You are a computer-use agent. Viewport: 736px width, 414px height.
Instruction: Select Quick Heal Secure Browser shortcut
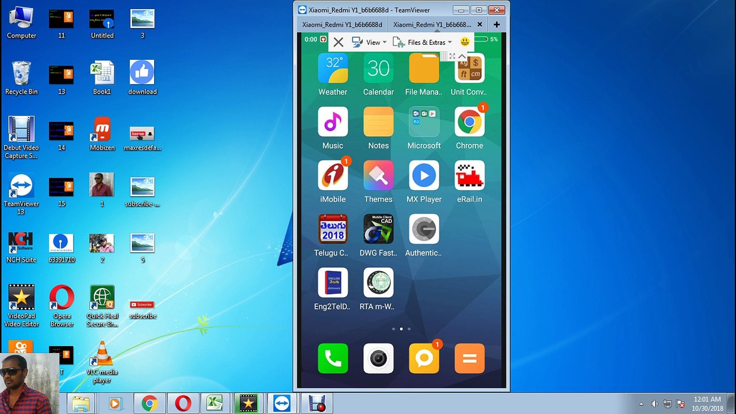click(102, 306)
